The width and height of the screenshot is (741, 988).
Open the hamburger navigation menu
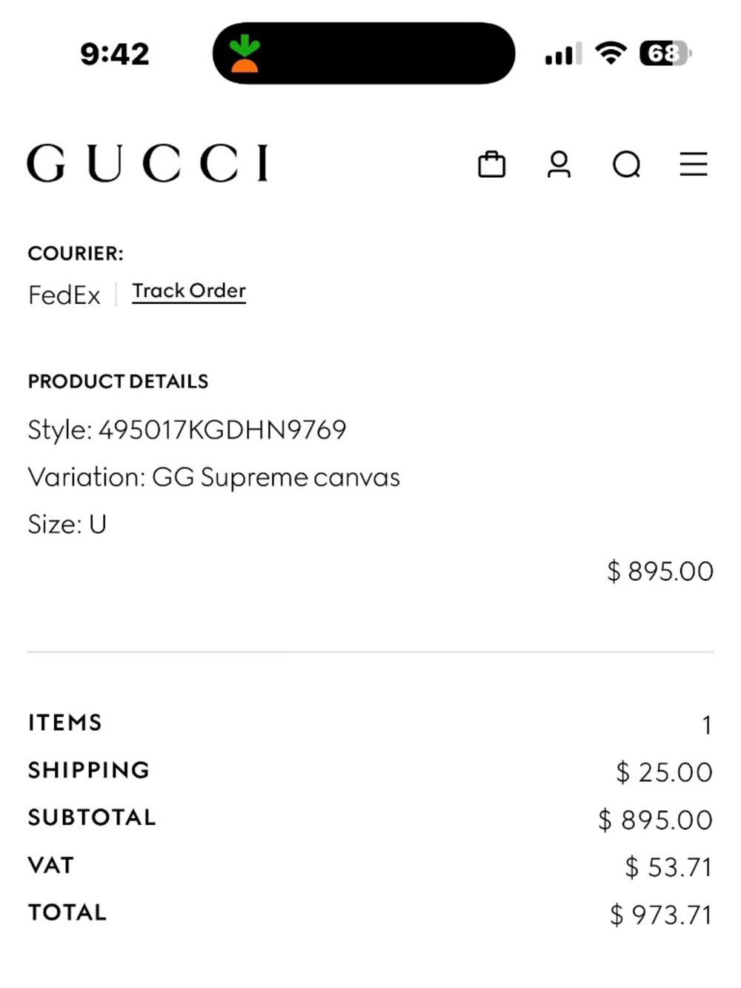pos(692,165)
